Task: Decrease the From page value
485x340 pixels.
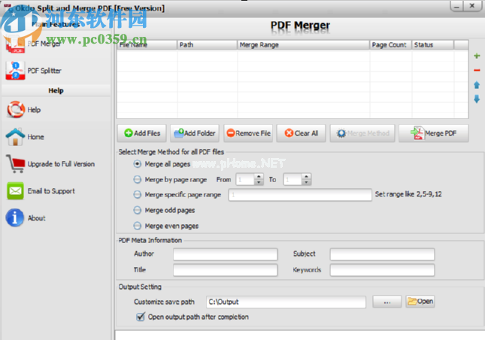Action: pos(259,182)
